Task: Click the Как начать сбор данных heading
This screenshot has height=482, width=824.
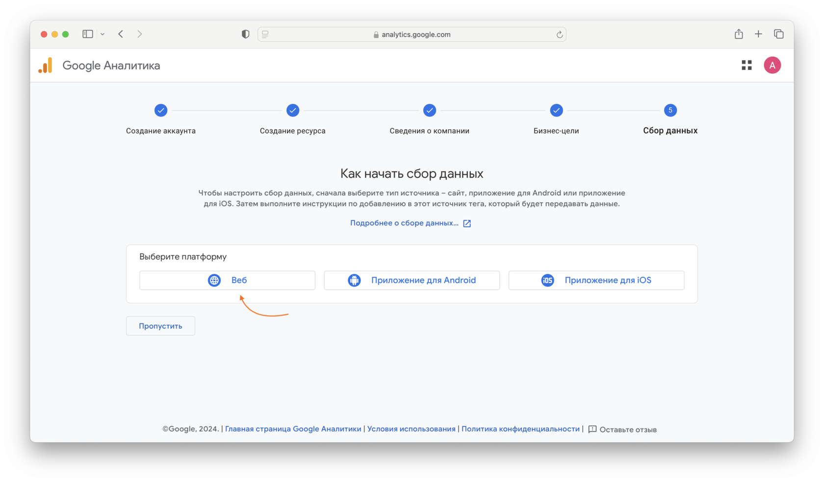Action: [412, 173]
